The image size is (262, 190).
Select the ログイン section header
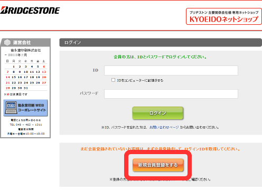tap(161, 42)
